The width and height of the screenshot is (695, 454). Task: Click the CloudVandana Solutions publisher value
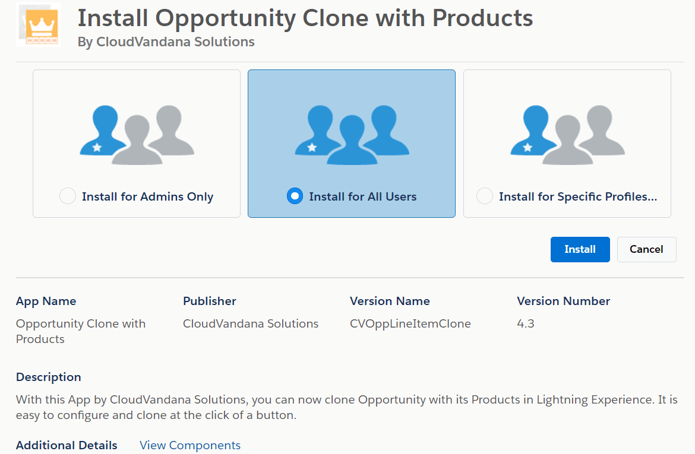[x=251, y=324]
